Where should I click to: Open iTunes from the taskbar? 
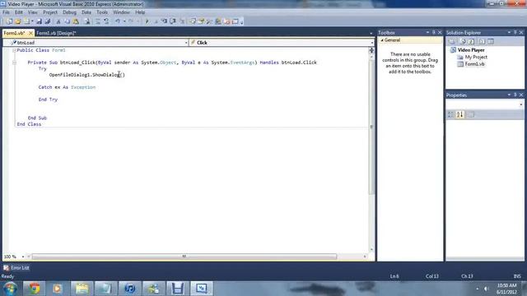click(130, 289)
